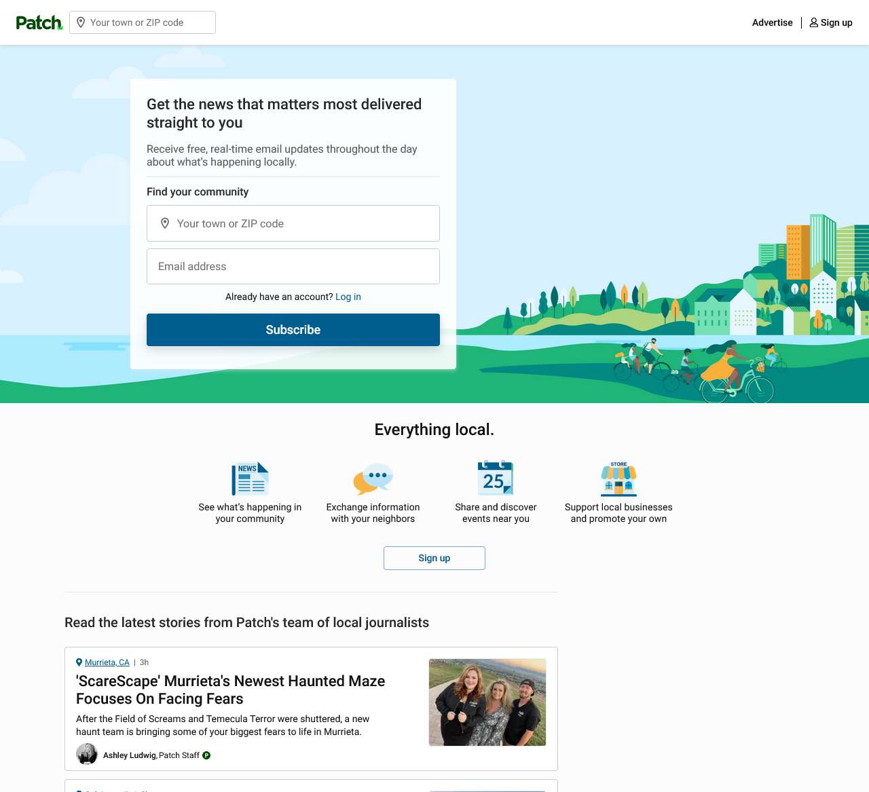Image resolution: width=869 pixels, height=792 pixels.
Task: Click the 'Get the news that matters' heading
Action: click(284, 113)
